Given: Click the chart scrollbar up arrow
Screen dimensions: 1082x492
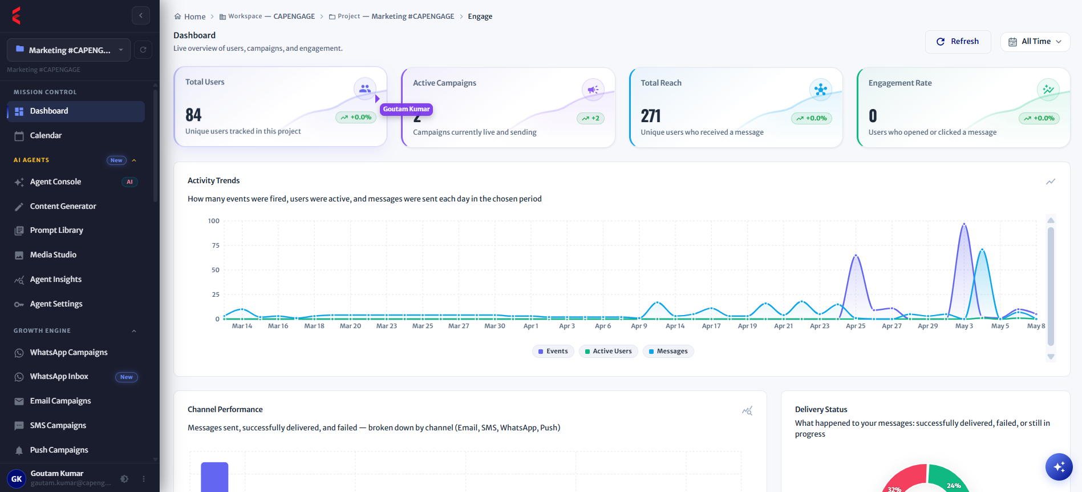Looking at the screenshot, I should coord(1051,220).
